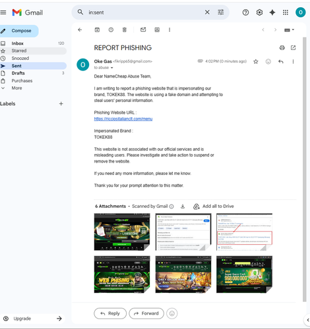Viewport: 310px width, 329px height.
Task: Open the Purchases folder
Action: [32, 81]
